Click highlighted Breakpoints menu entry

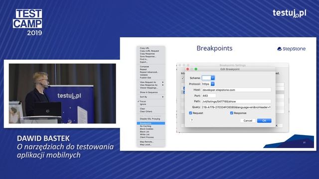point(151,123)
